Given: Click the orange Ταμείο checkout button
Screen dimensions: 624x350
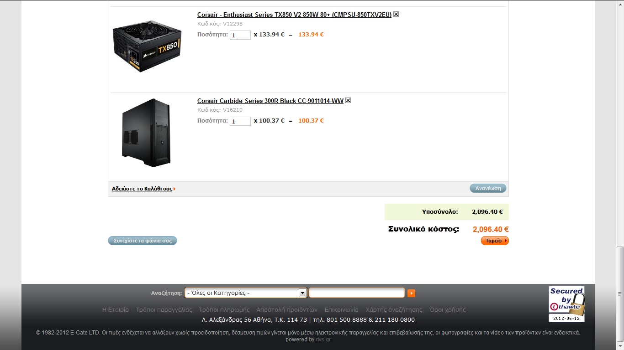Looking at the screenshot, I should coord(495,241).
